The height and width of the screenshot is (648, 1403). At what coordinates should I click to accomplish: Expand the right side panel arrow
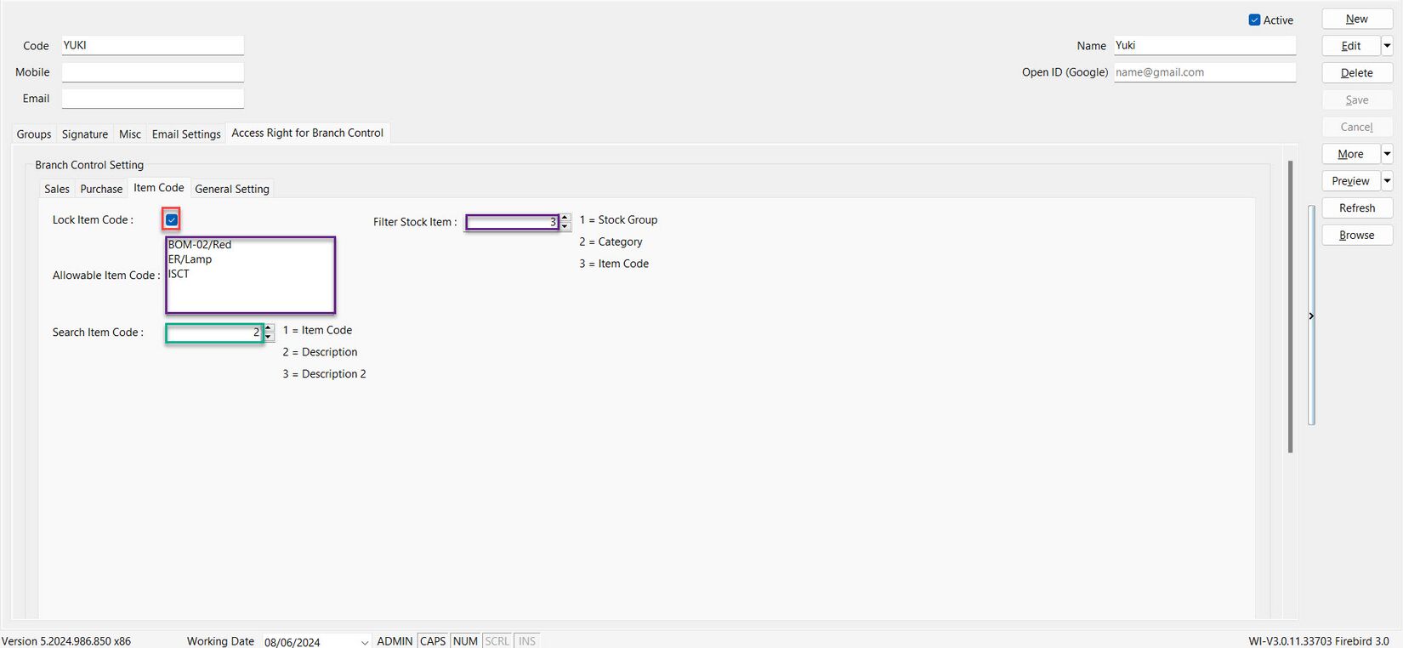[1311, 315]
